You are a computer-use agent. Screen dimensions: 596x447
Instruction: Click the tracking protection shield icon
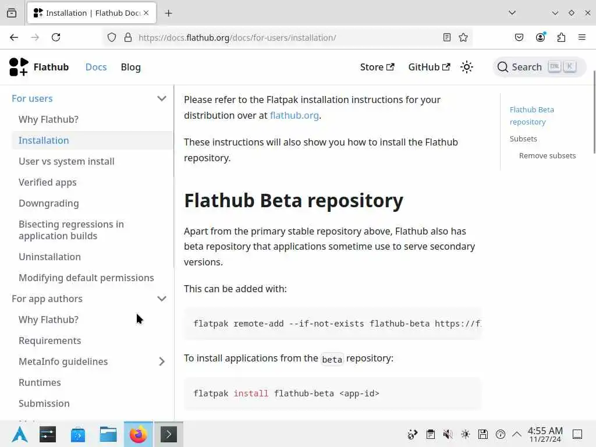[111, 37]
